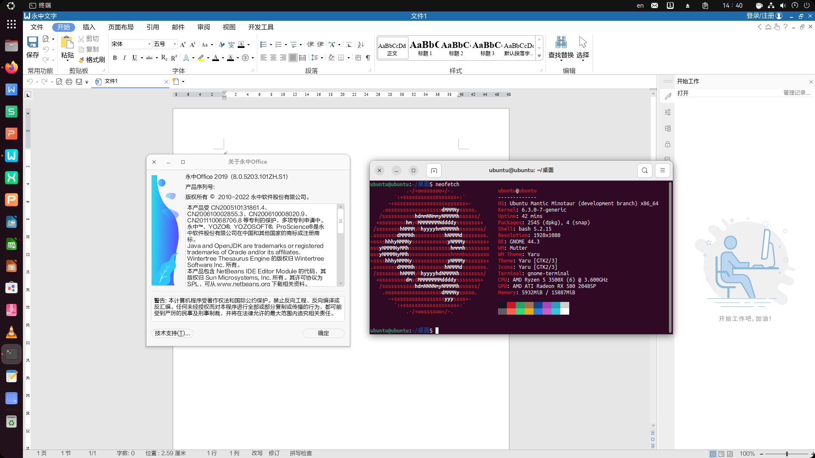Click the Select (选择) cursor icon
The height and width of the screenshot is (458, 815).
[583, 42]
